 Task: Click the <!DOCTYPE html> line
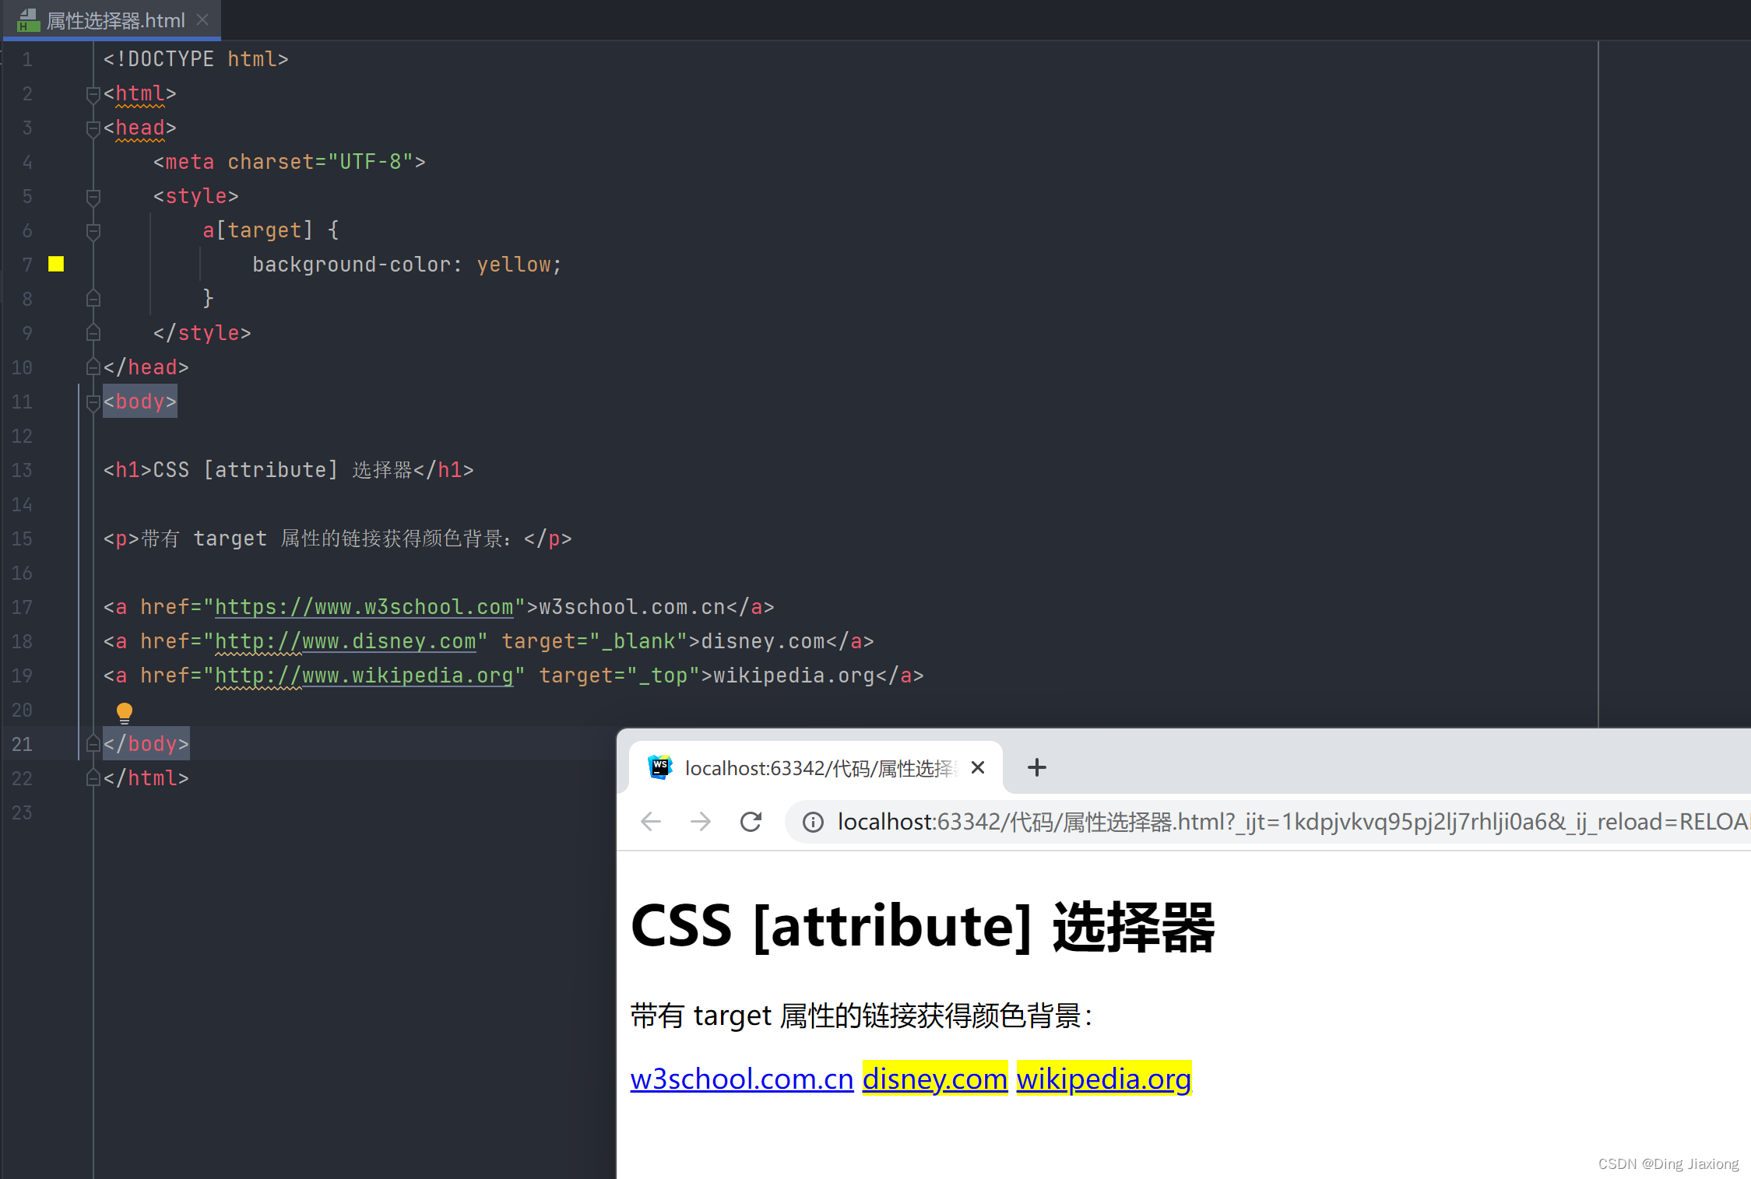click(195, 59)
